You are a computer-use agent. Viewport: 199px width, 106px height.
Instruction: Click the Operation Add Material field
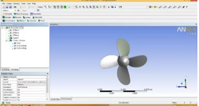tap(32, 87)
